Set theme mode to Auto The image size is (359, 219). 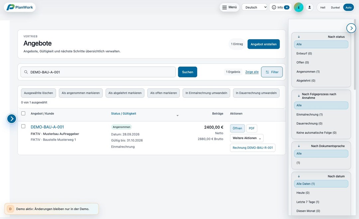pos(348,8)
